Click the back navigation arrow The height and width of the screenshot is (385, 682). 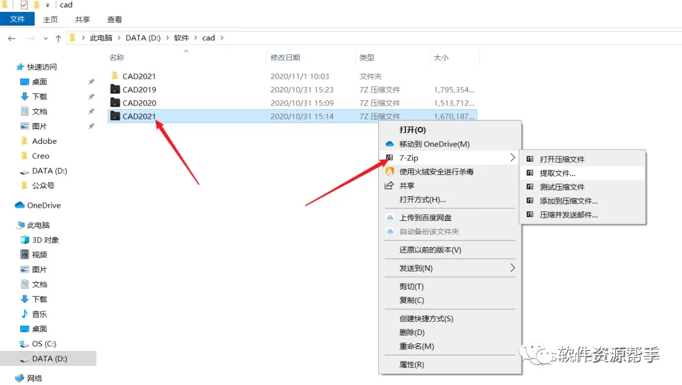point(12,38)
